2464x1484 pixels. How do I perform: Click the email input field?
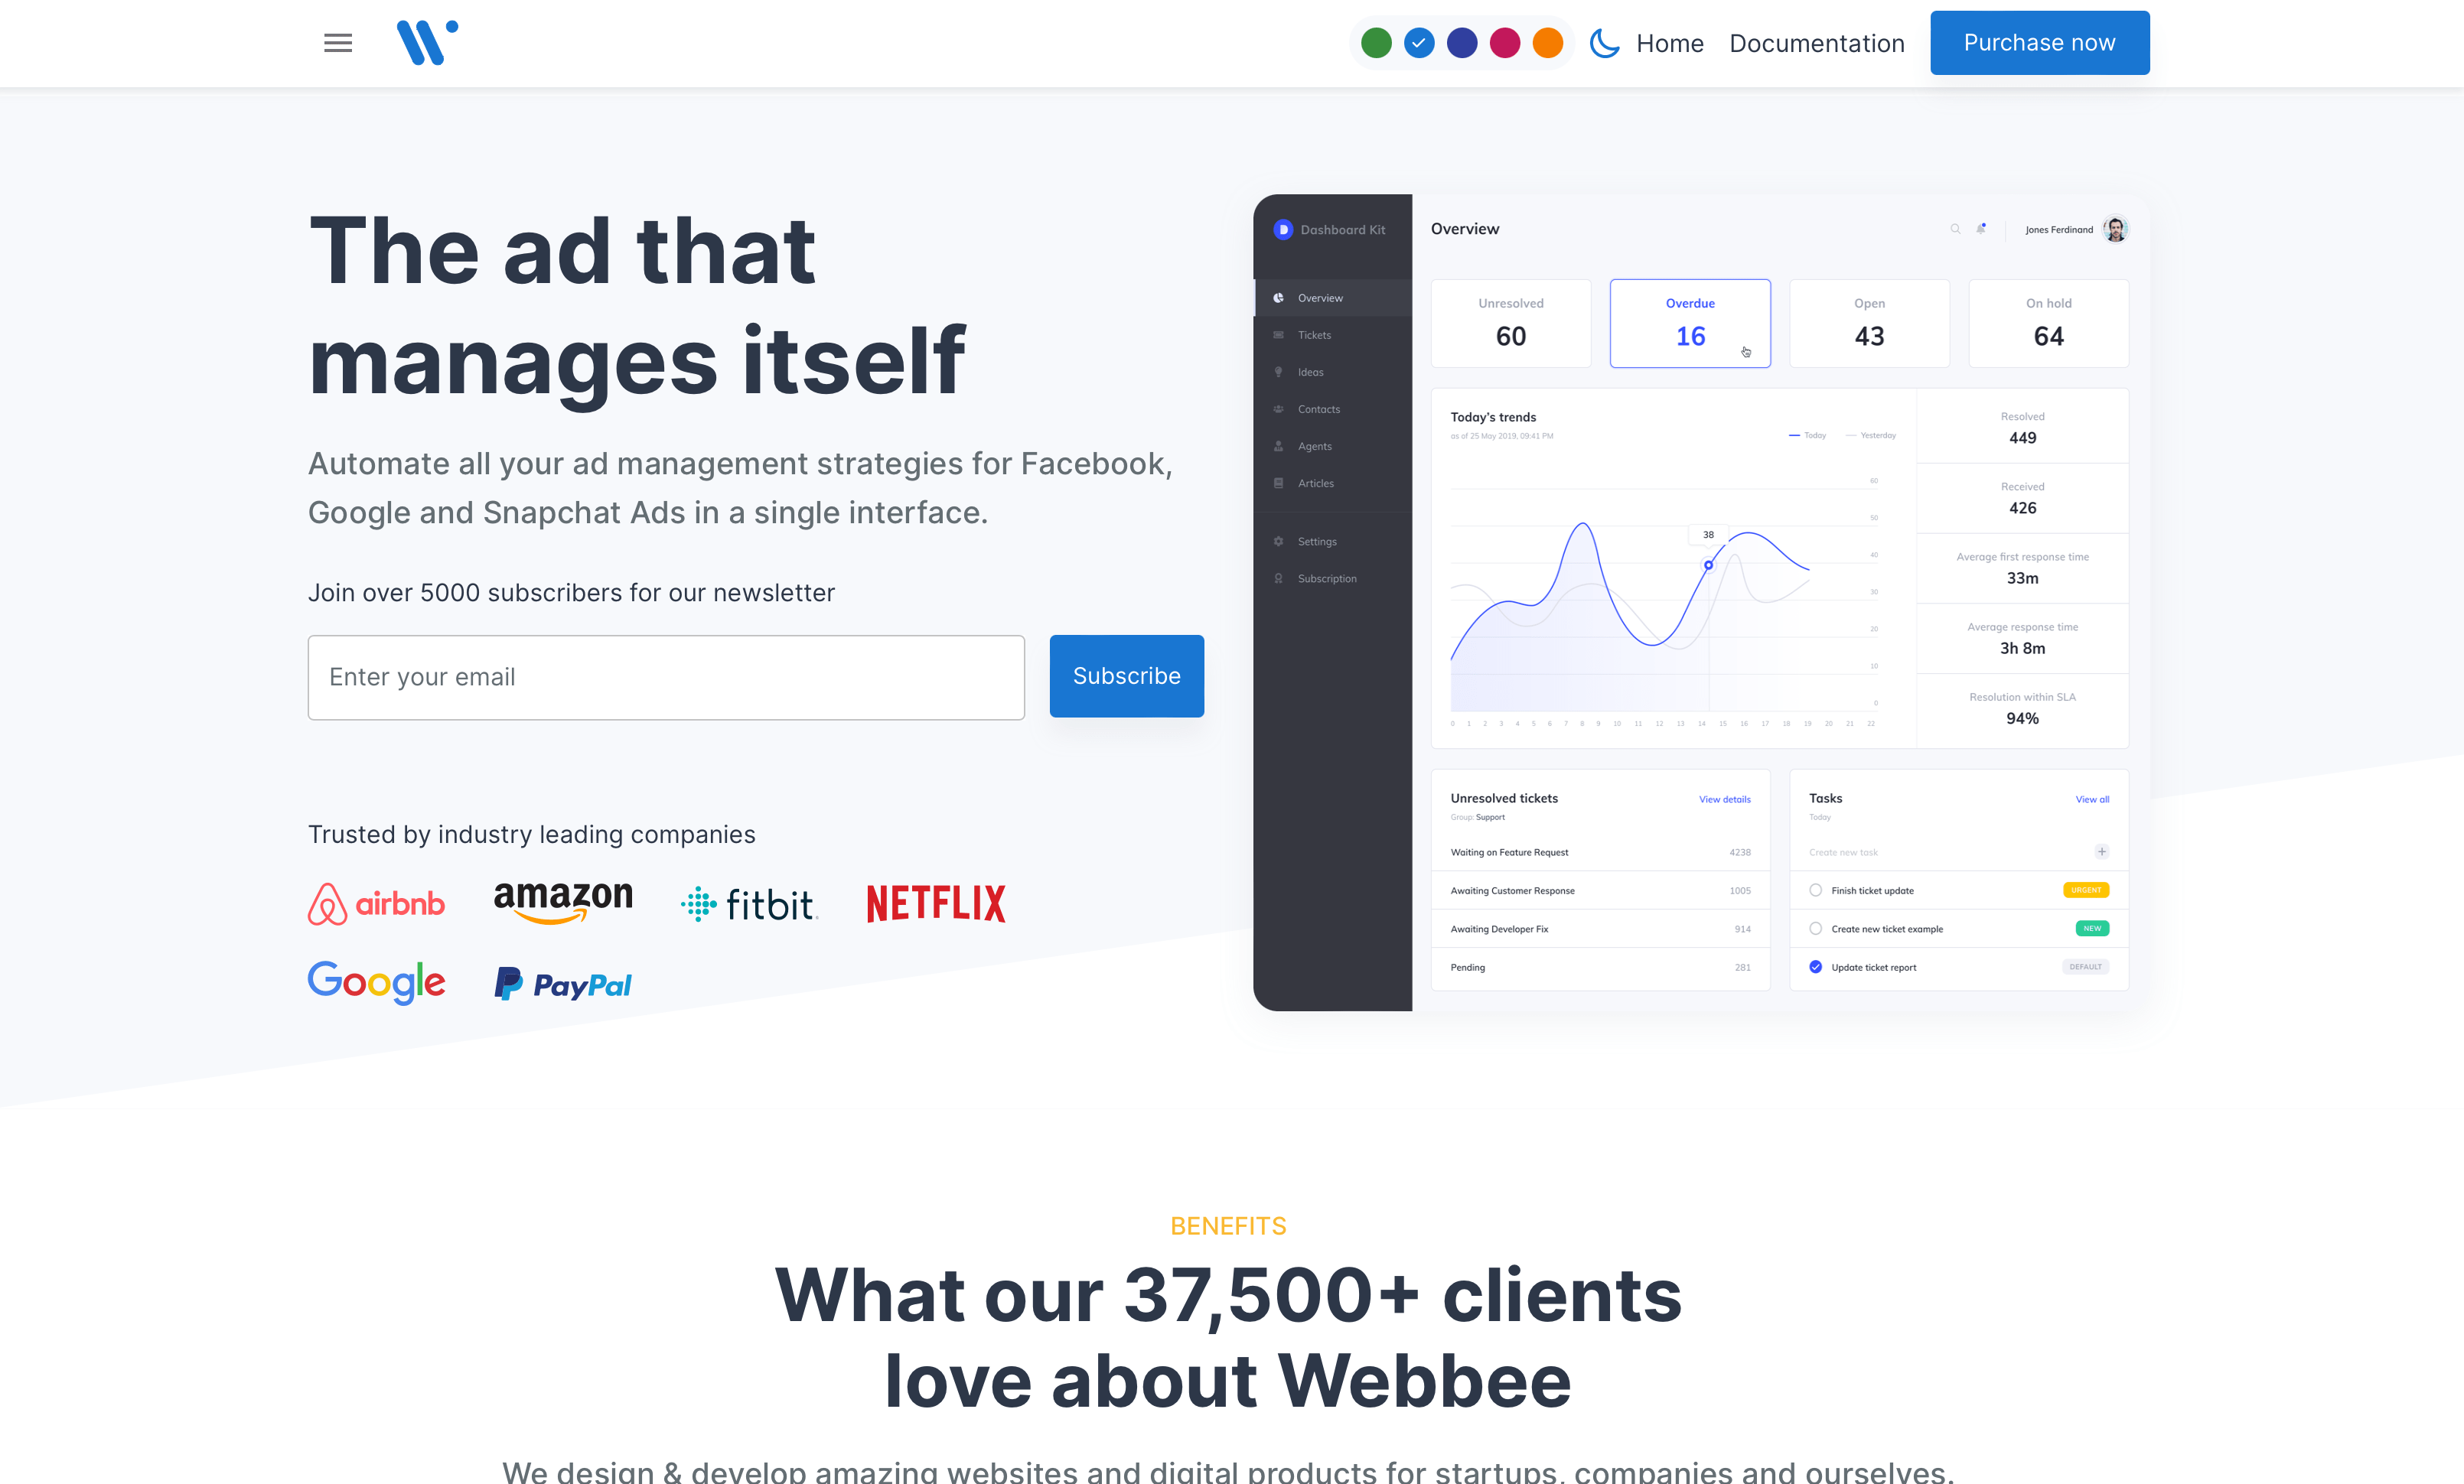[665, 676]
